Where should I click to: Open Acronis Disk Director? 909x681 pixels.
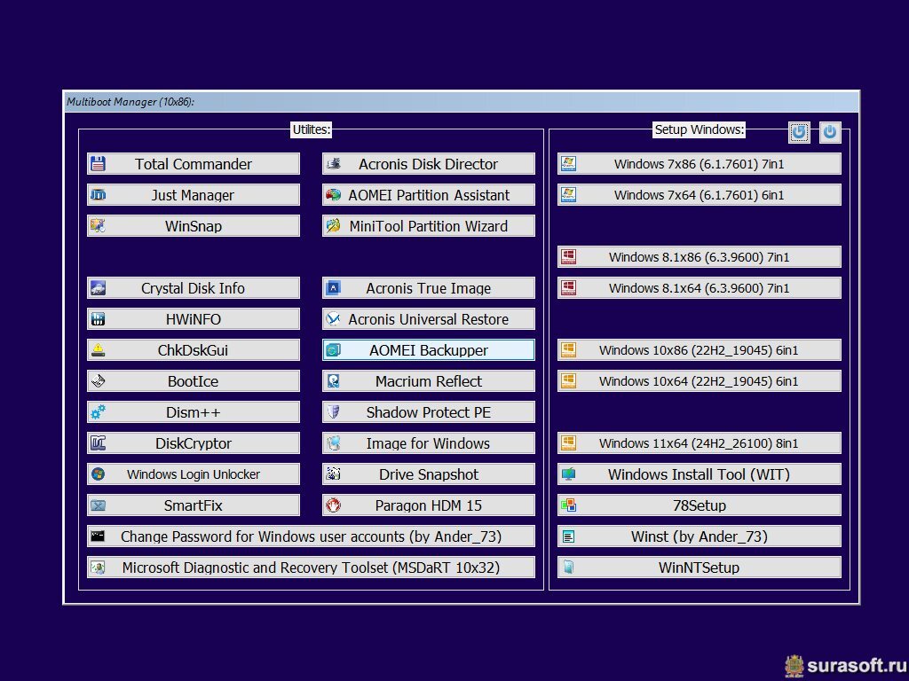tap(429, 164)
